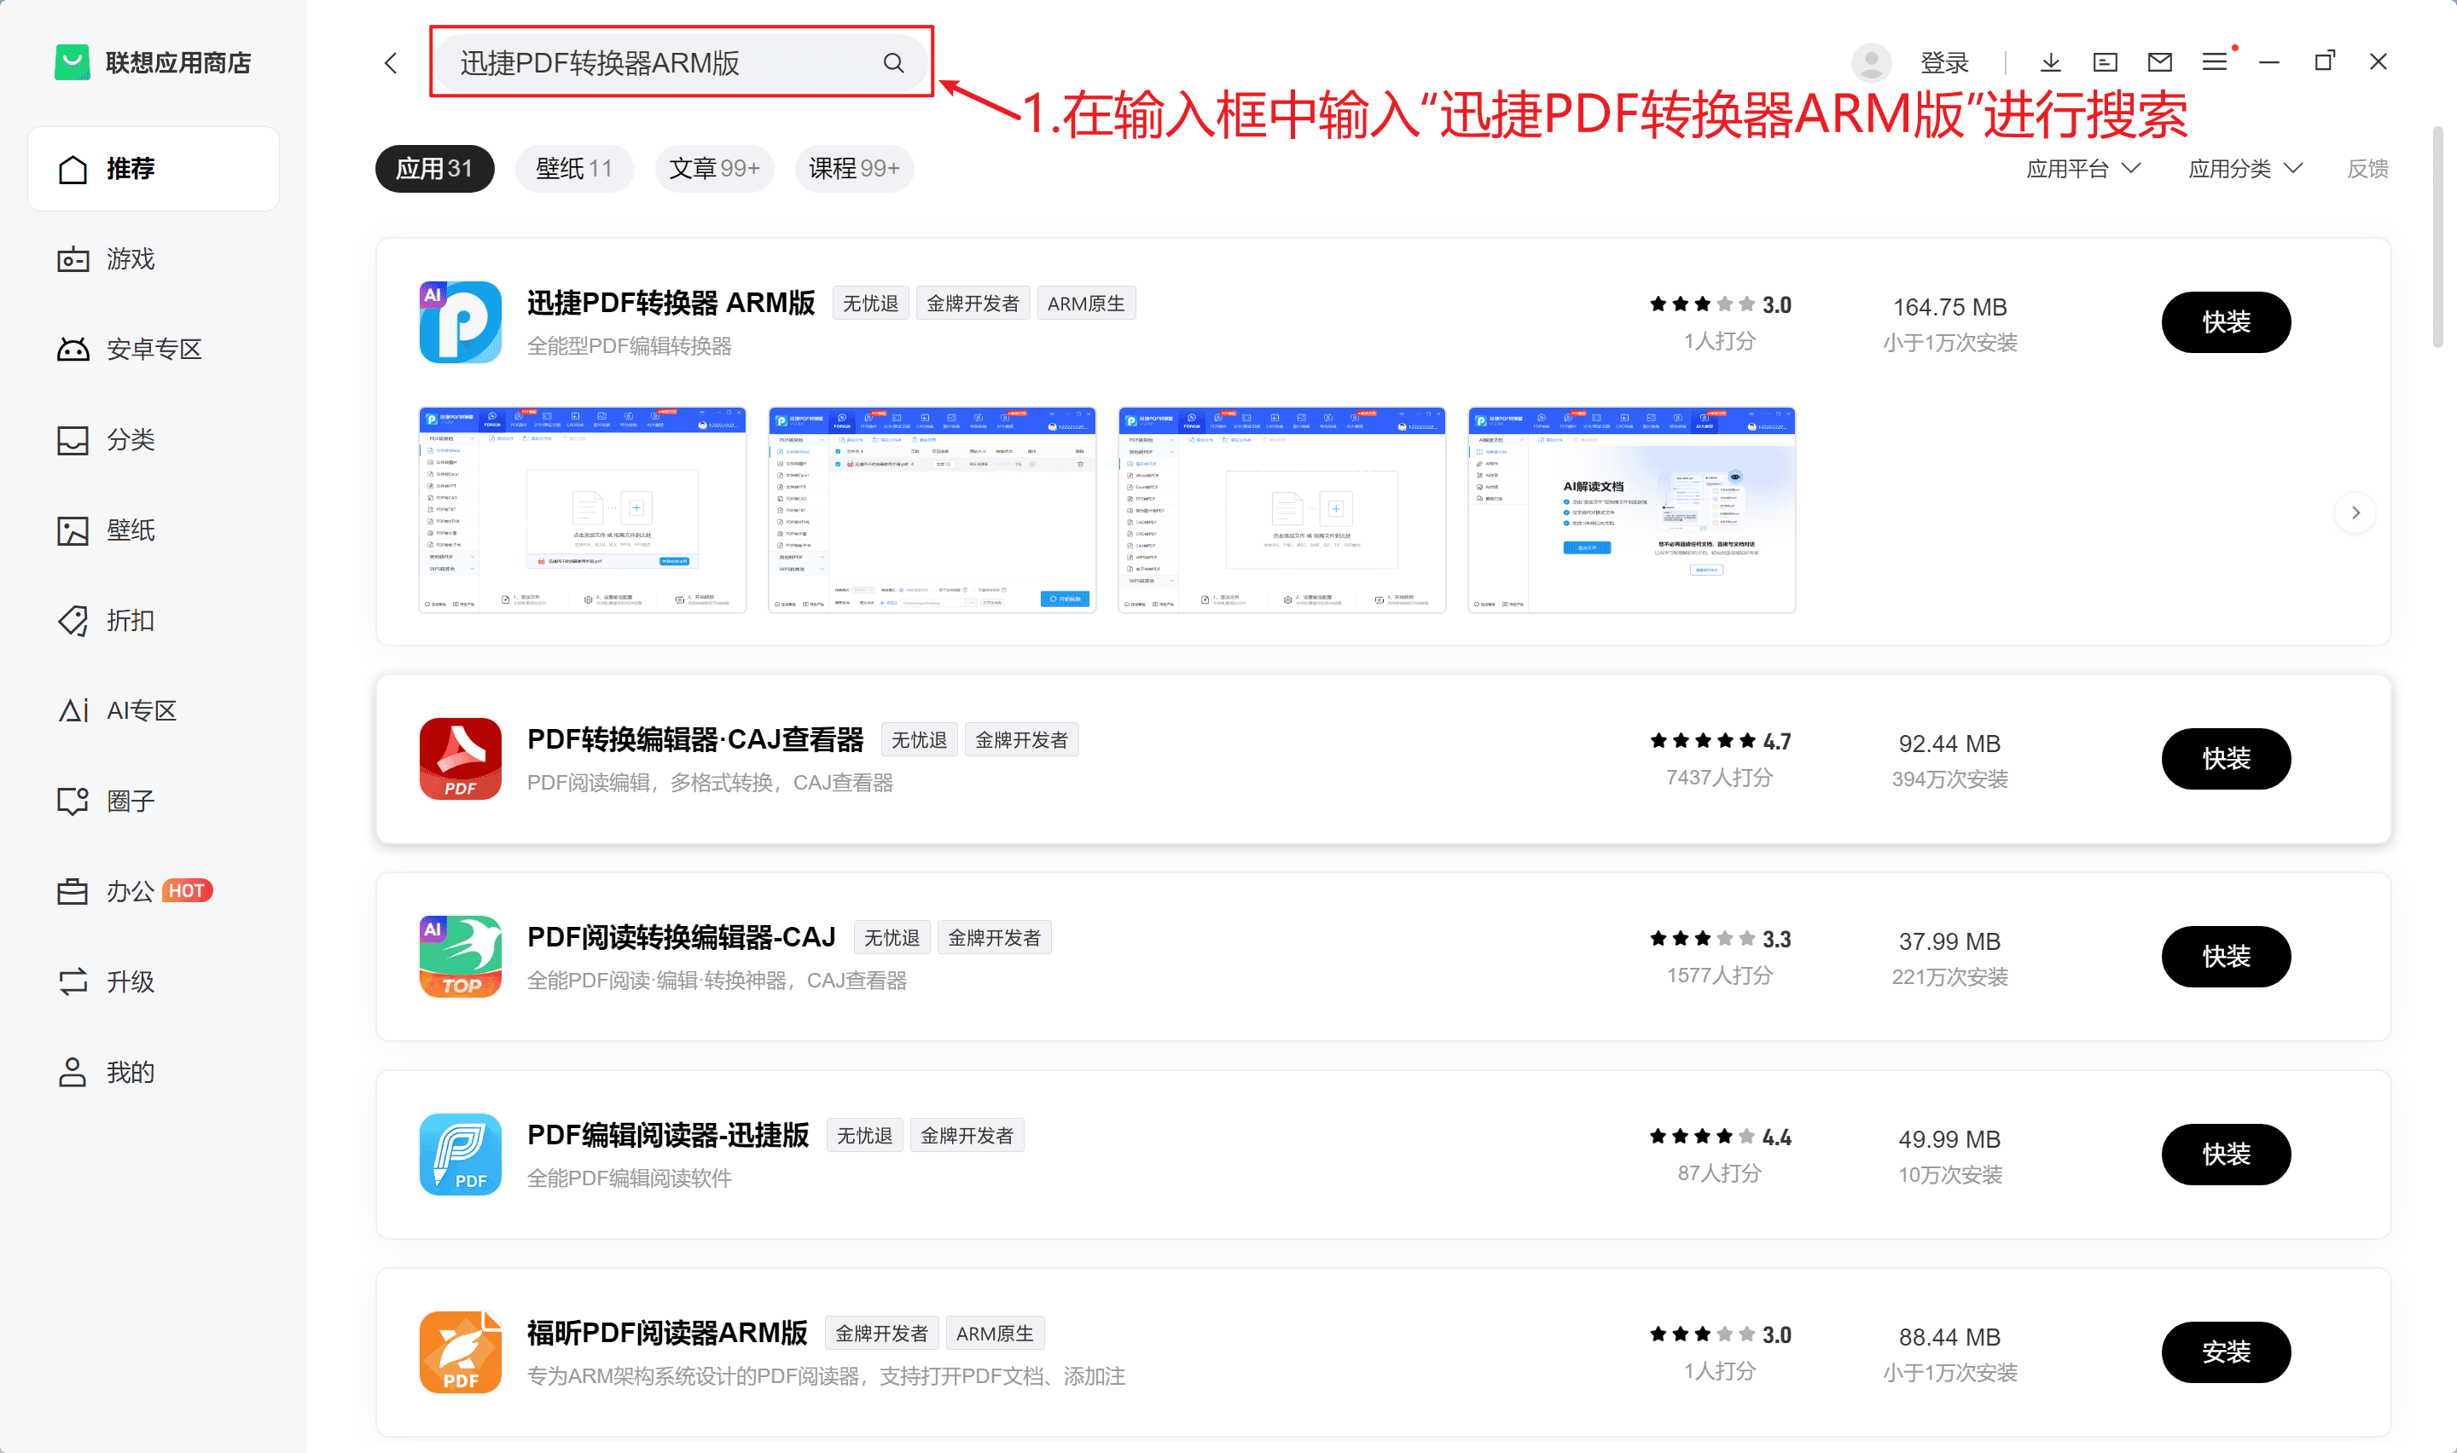
Task: Click the window panel icon beside downloads
Action: tap(2106, 62)
